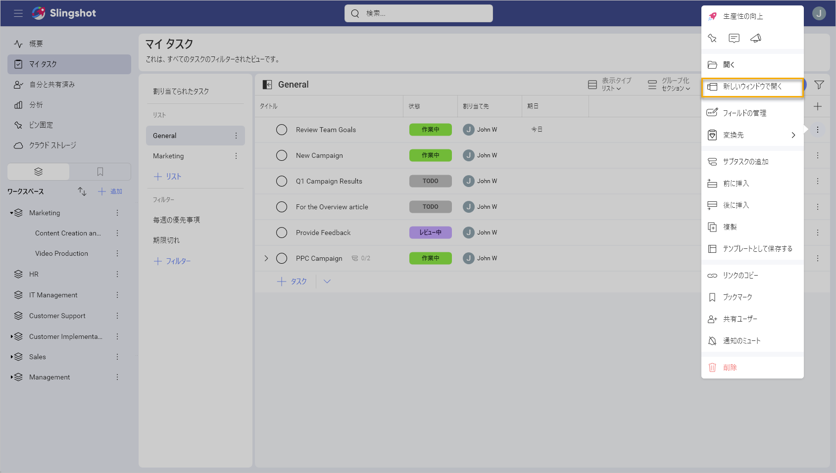Expand the Sales workspace tree
The height and width of the screenshot is (473, 836).
(11, 357)
